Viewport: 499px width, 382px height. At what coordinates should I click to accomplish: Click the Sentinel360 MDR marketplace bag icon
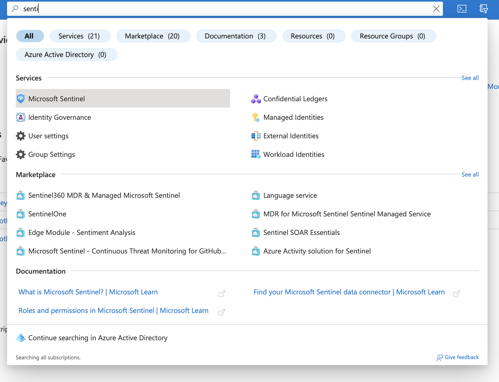point(21,195)
